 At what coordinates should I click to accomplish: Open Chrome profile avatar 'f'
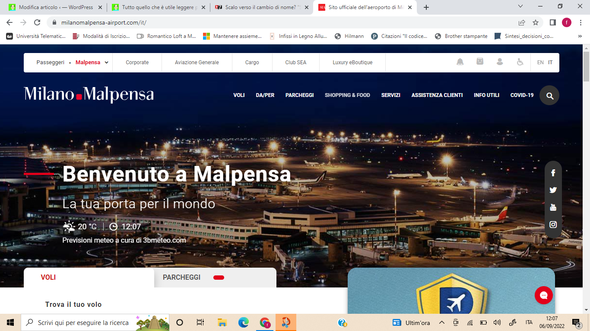click(567, 22)
